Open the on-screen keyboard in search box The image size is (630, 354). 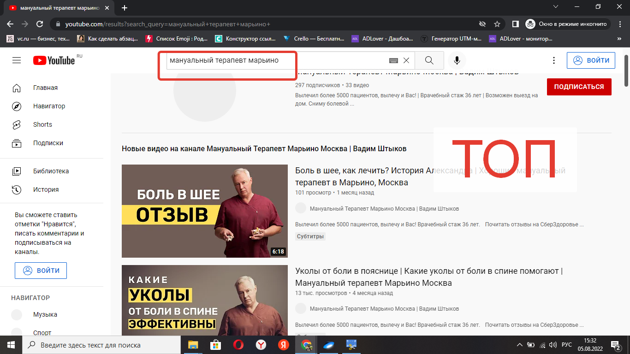[393, 60]
